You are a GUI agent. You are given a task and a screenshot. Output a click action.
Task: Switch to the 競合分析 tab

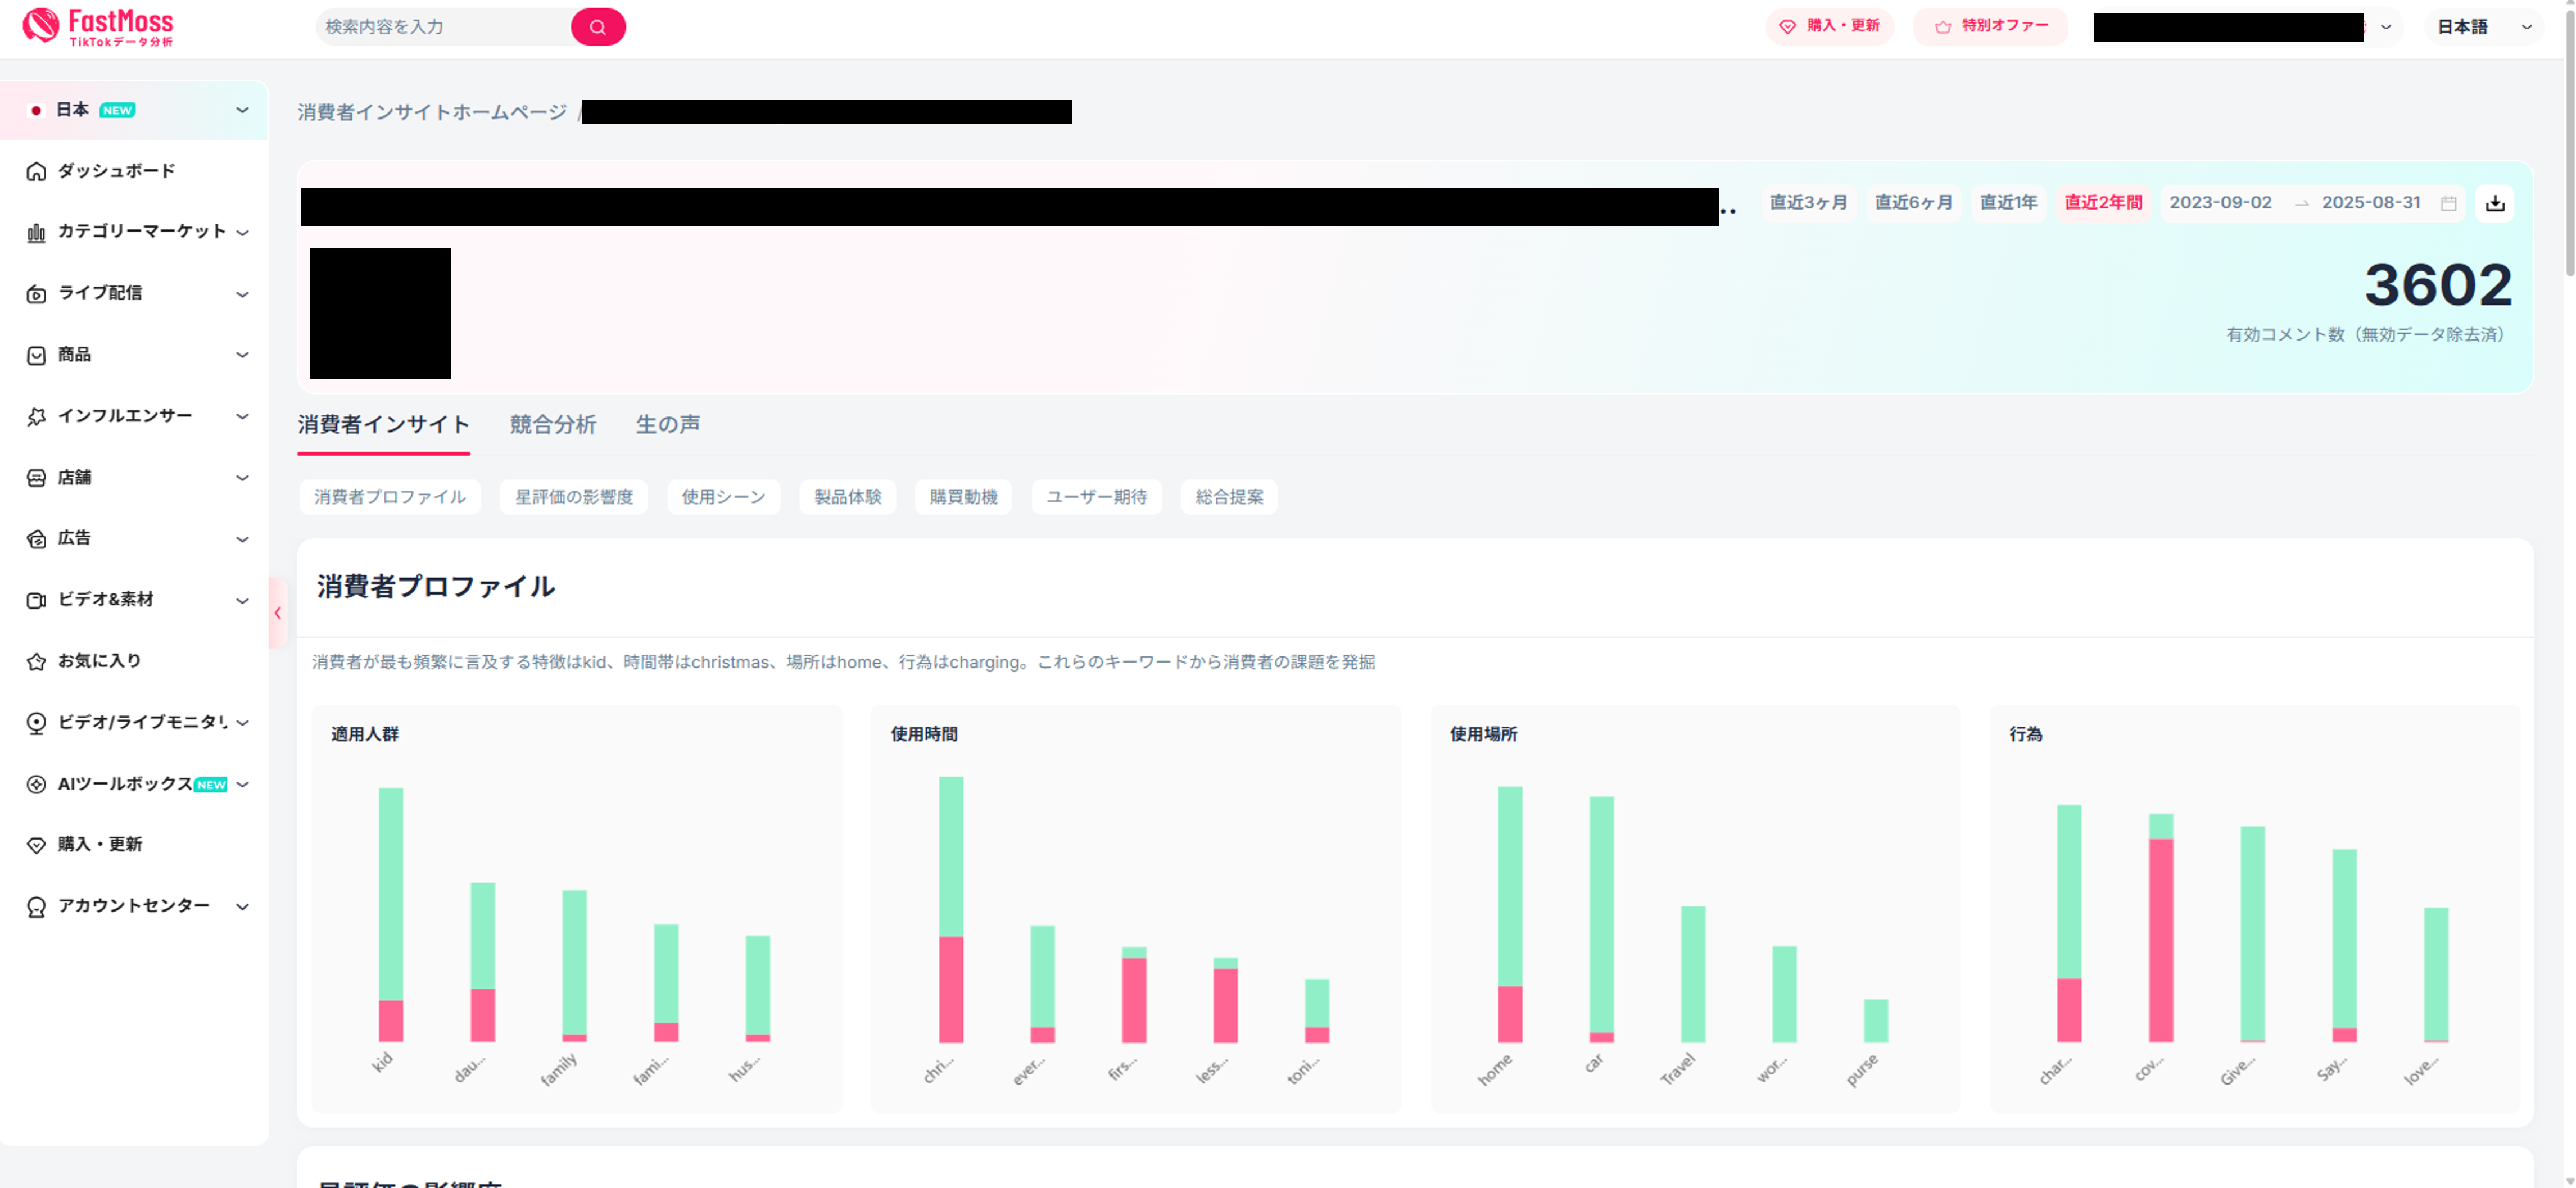[x=553, y=425]
